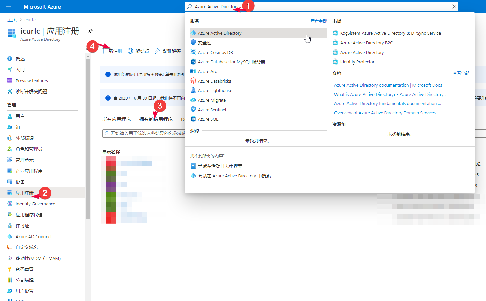Click the info banner about 应用注册搜索预览
486x301 pixels.
click(x=142, y=74)
